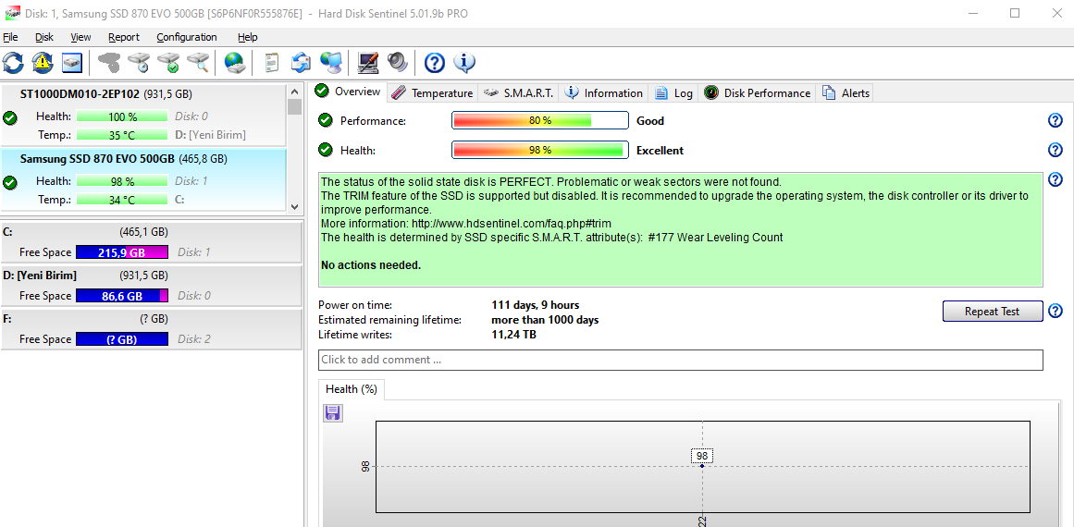Click the info bubble about toolbar icon

tap(464, 63)
